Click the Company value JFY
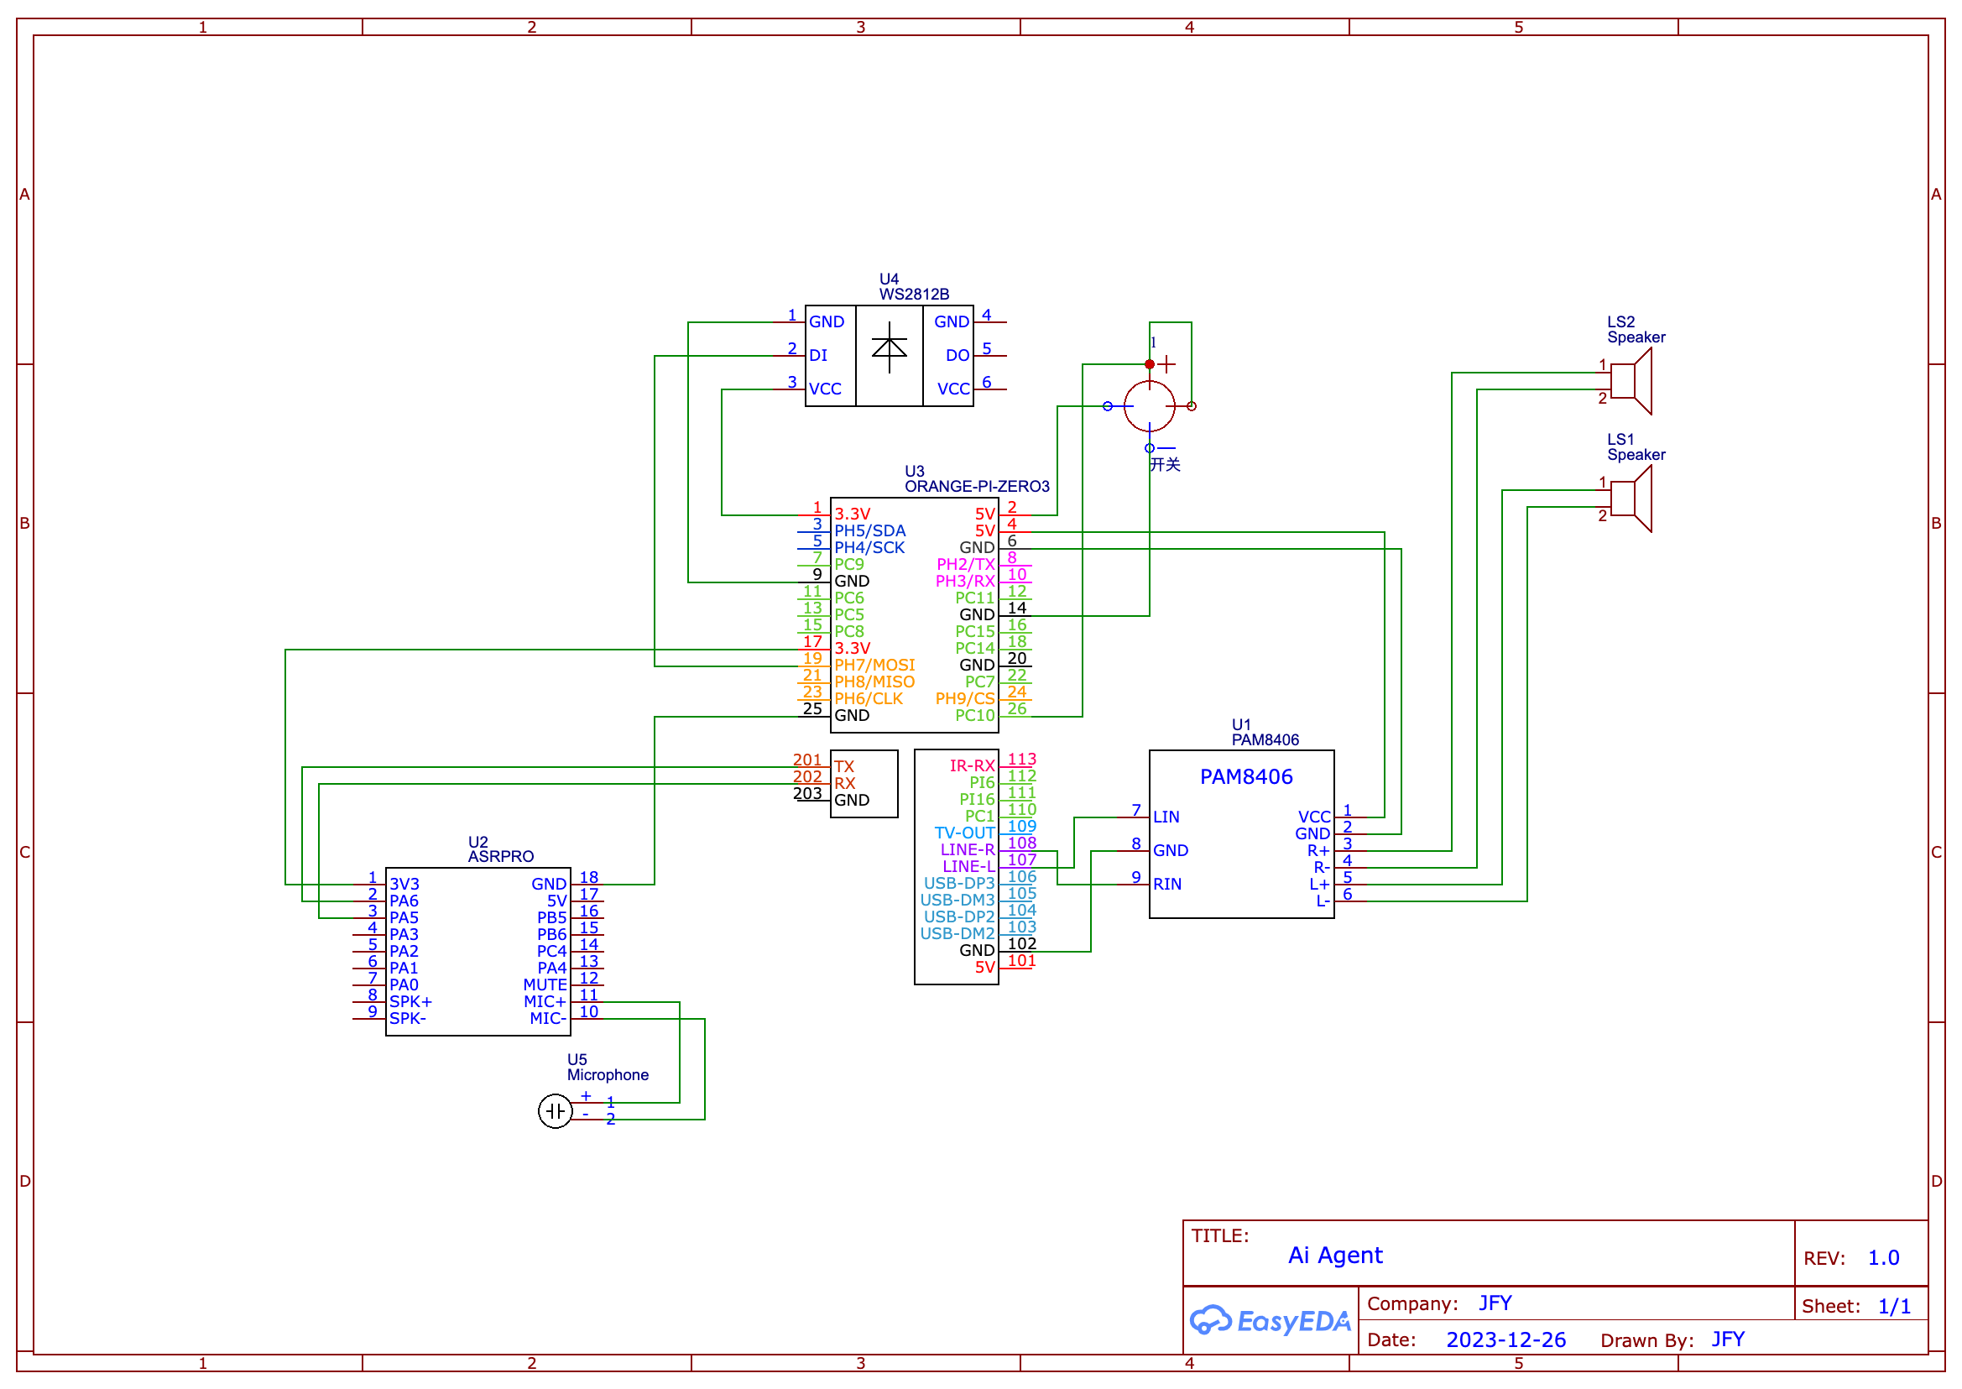Screen dimensions: 1962x1389 click(x=1495, y=1303)
